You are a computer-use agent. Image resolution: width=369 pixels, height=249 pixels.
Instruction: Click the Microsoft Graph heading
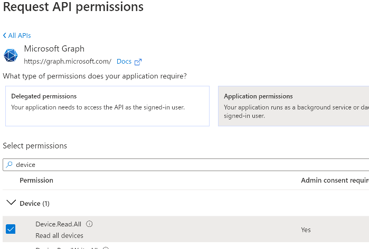pos(54,49)
